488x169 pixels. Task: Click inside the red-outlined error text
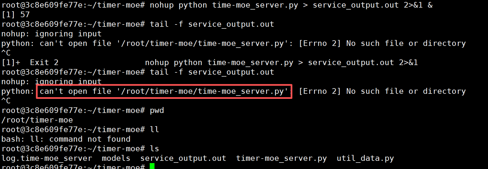[164, 91]
